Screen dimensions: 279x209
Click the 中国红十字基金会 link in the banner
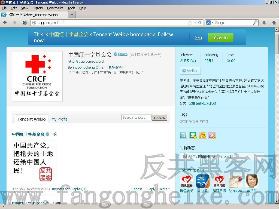click(x=69, y=34)
